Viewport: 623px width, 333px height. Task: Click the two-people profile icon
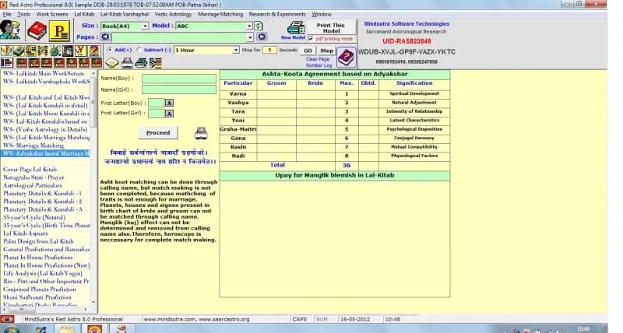(x=11, y=30)
